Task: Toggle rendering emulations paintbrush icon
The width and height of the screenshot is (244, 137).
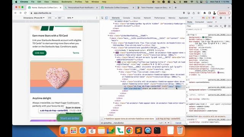Action: (225, 26)
